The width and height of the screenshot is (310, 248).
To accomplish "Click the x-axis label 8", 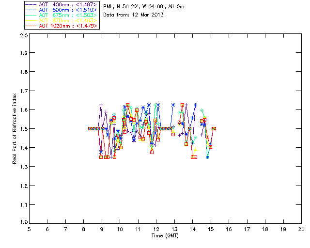I will tap(84, 229).
